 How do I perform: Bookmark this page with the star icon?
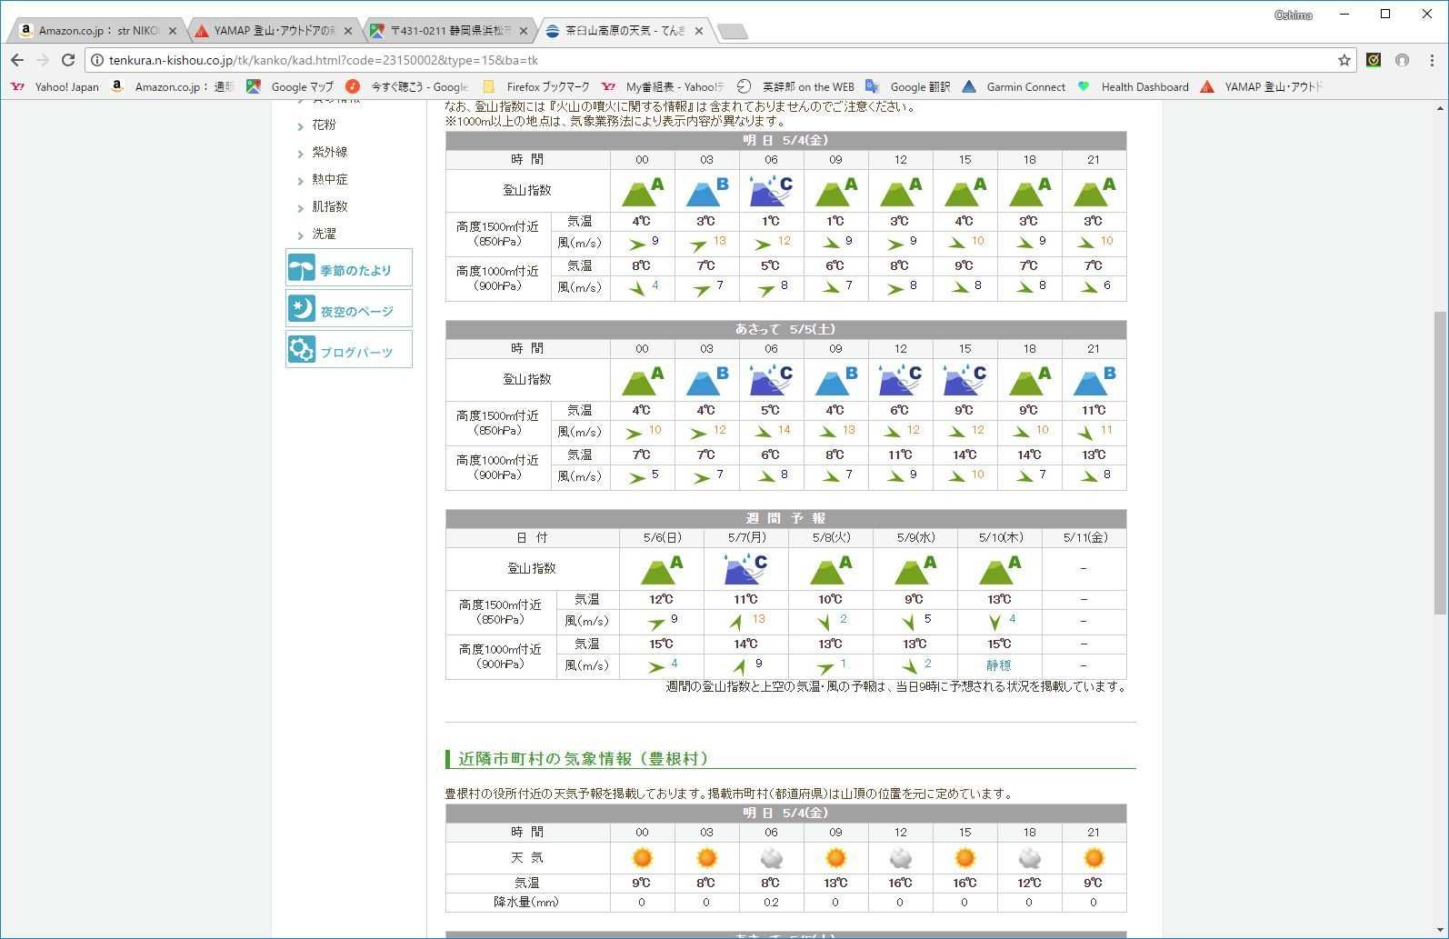click(x=1344, y=60)
